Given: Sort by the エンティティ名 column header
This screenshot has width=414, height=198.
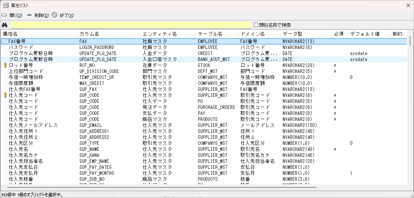Looking at the screenshot, I should pyautogui.click(x=168, y=34).
